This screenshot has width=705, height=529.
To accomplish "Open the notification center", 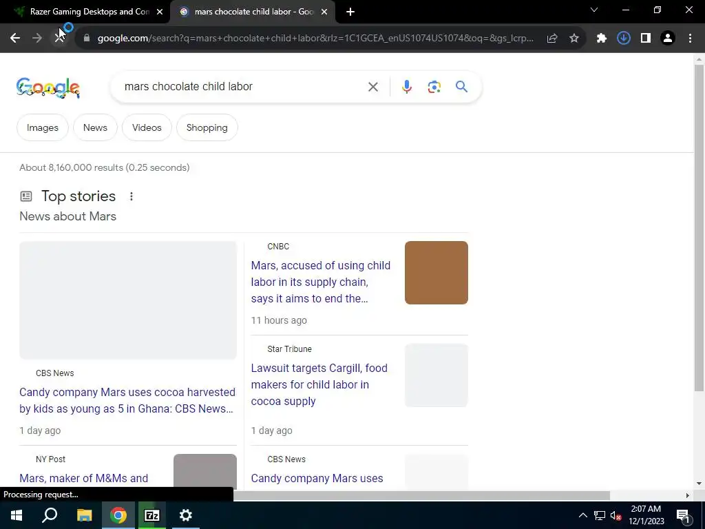I will click(x=682, y=515).
